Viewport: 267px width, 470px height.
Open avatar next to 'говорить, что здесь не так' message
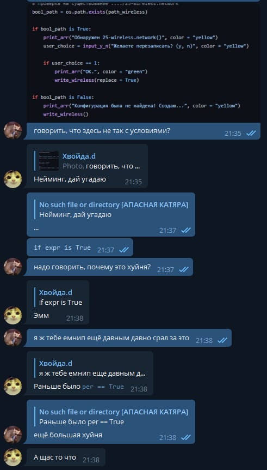pos(13,130)
